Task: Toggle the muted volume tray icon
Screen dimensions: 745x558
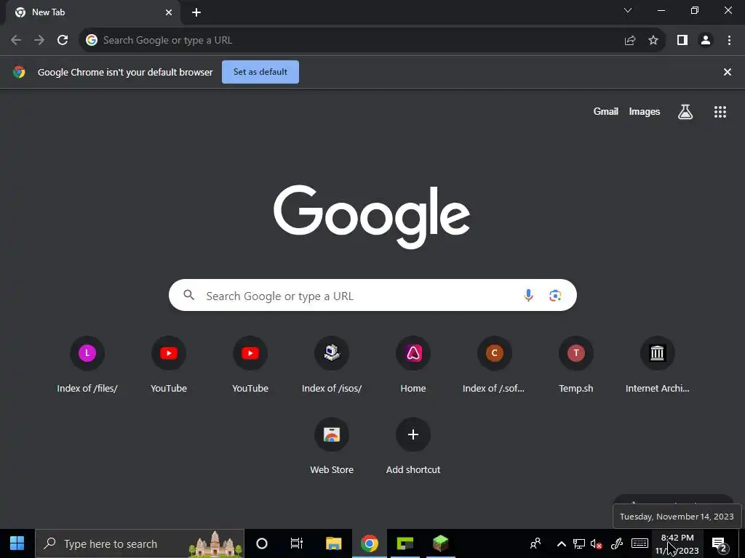Action: 597,543
